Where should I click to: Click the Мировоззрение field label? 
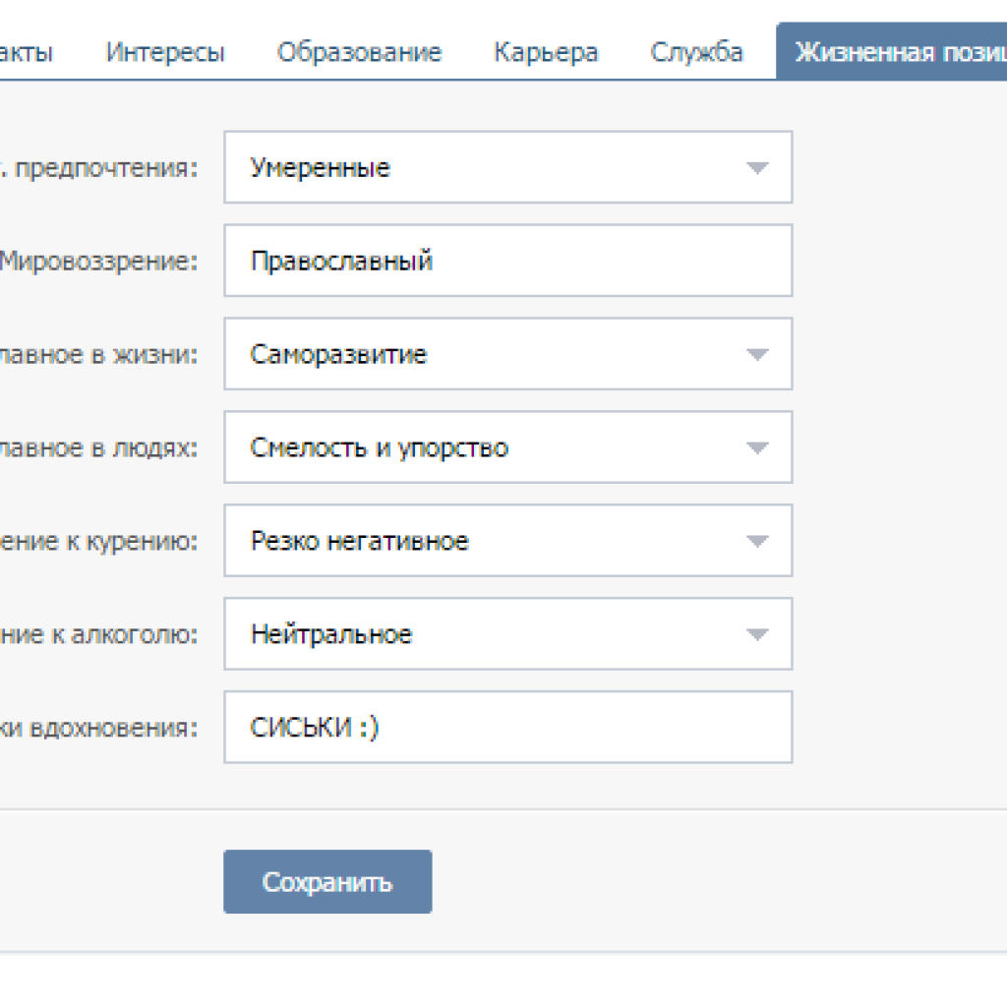98,262
